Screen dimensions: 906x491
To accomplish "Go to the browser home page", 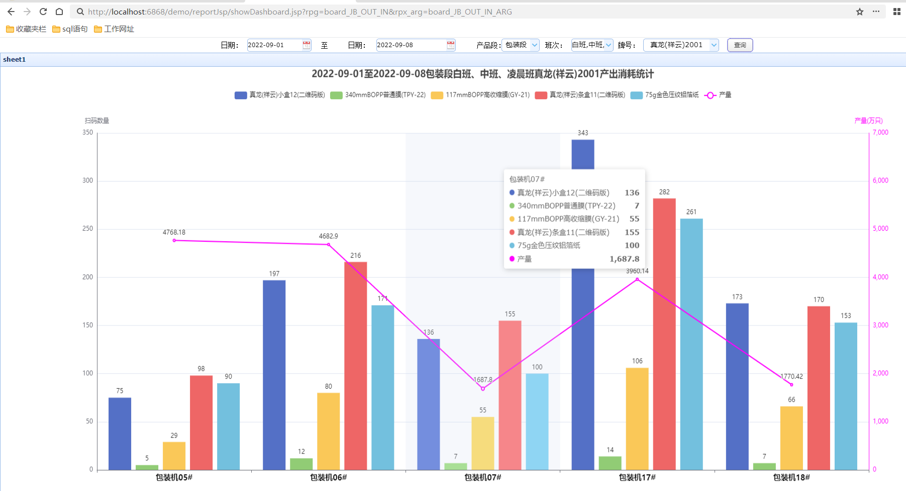I will pyautogui.click(x=59, y=12).
